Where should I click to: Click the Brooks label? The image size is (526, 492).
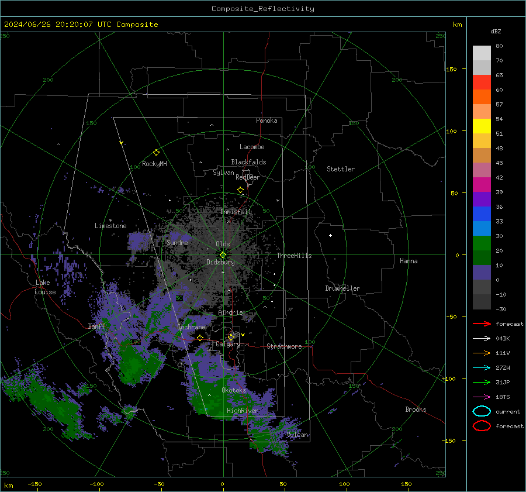pyautogui.click(x=416, y=410)
